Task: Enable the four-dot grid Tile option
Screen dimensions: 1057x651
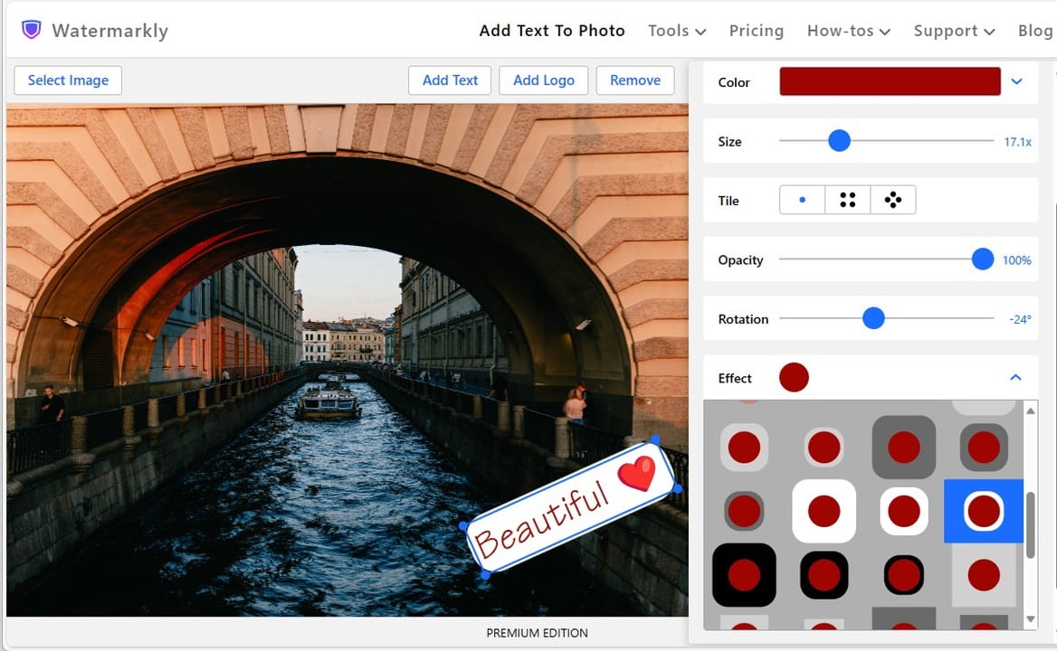Action: pos(848,200)
